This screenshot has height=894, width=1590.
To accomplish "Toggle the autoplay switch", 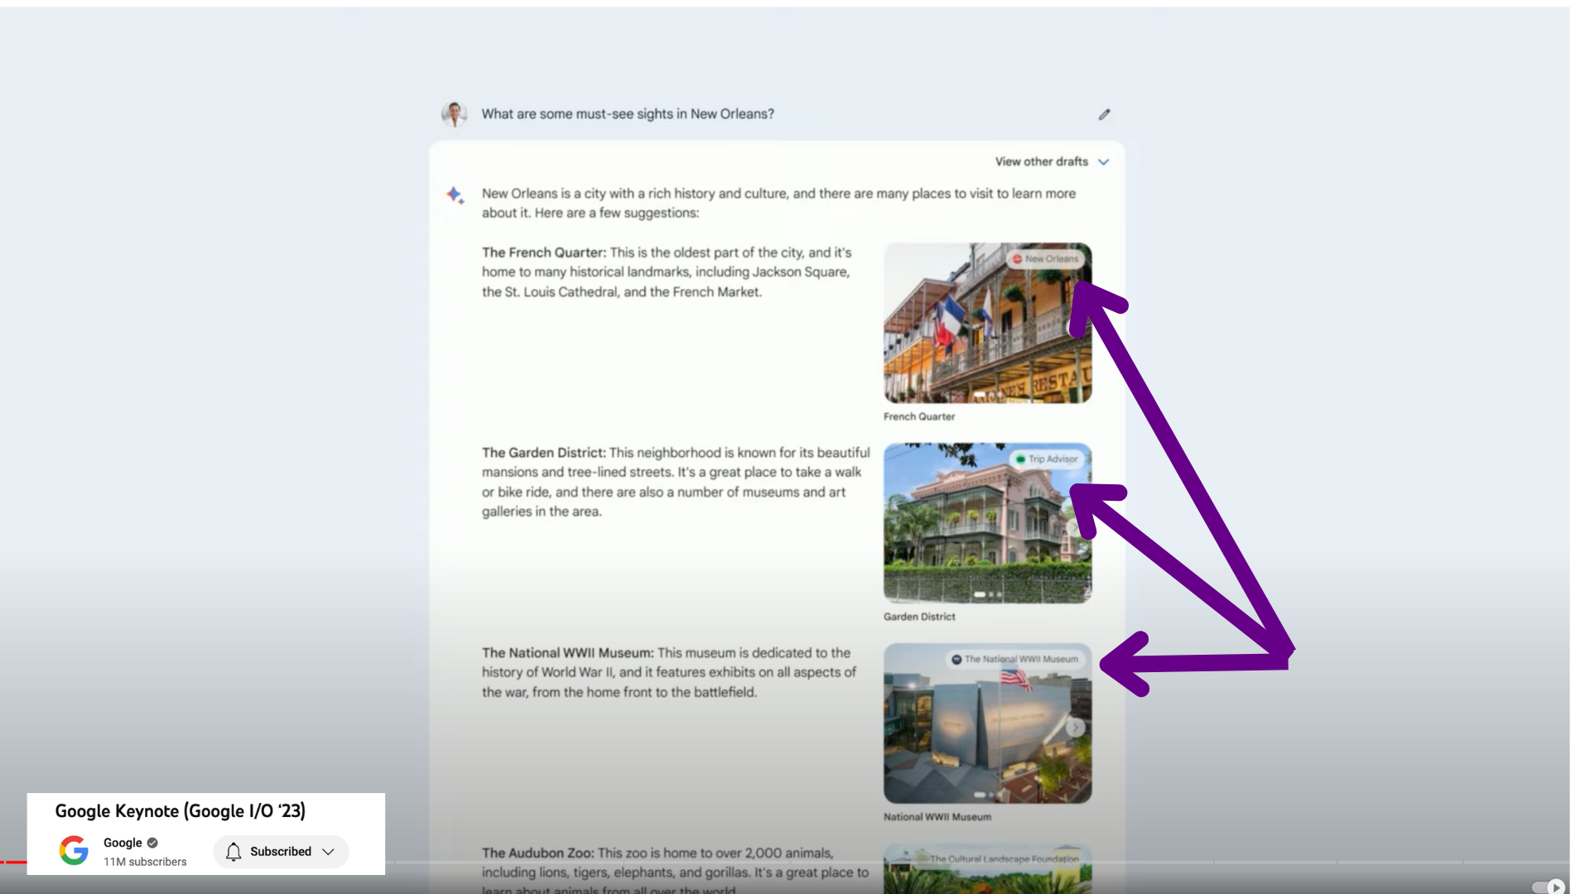I will click(x=1548, y=887).
